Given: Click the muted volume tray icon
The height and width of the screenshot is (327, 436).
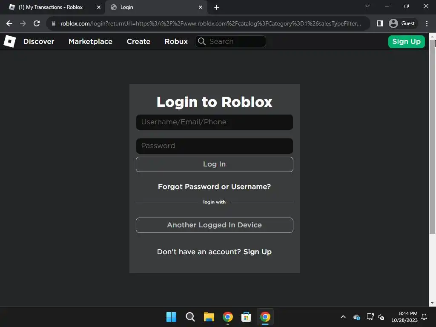Looking at the screenshot, I should click(381, 317).
